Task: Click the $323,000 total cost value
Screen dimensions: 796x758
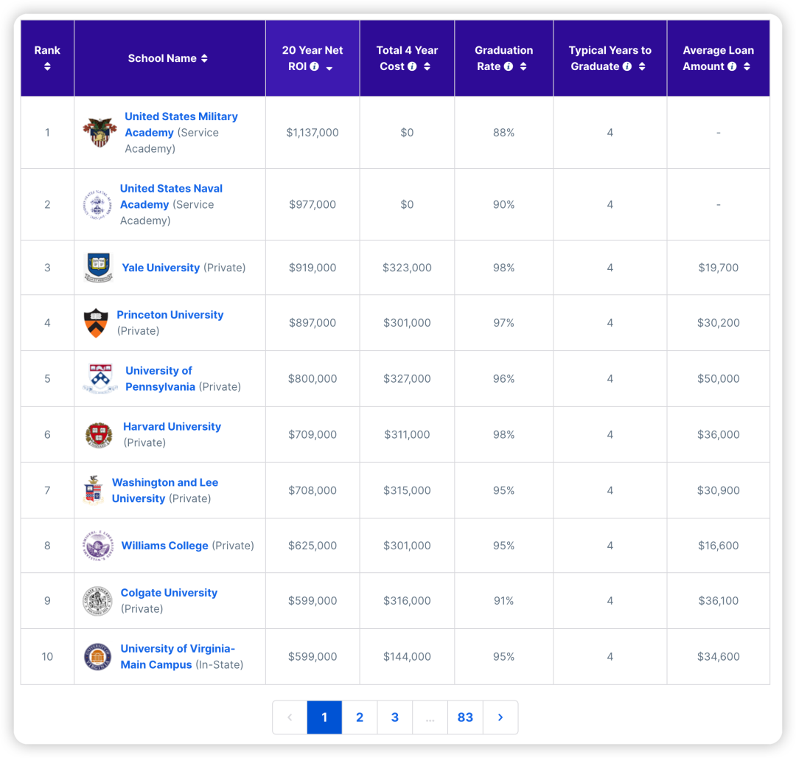Action: coord(407,268)
